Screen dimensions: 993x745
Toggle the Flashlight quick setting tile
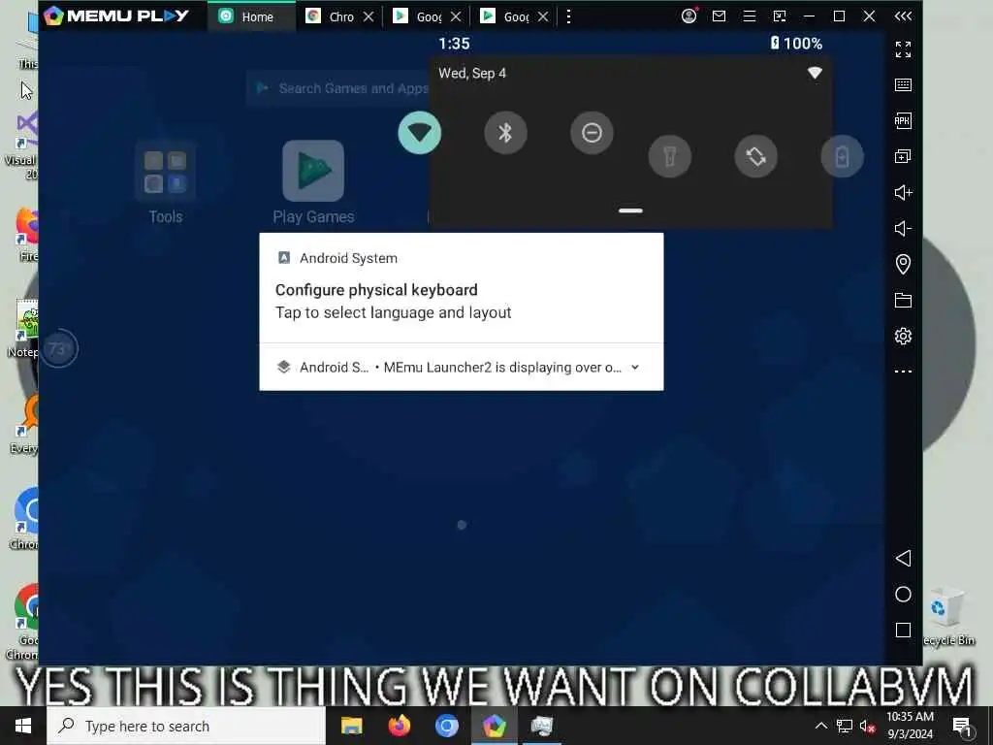click(669, 156)
